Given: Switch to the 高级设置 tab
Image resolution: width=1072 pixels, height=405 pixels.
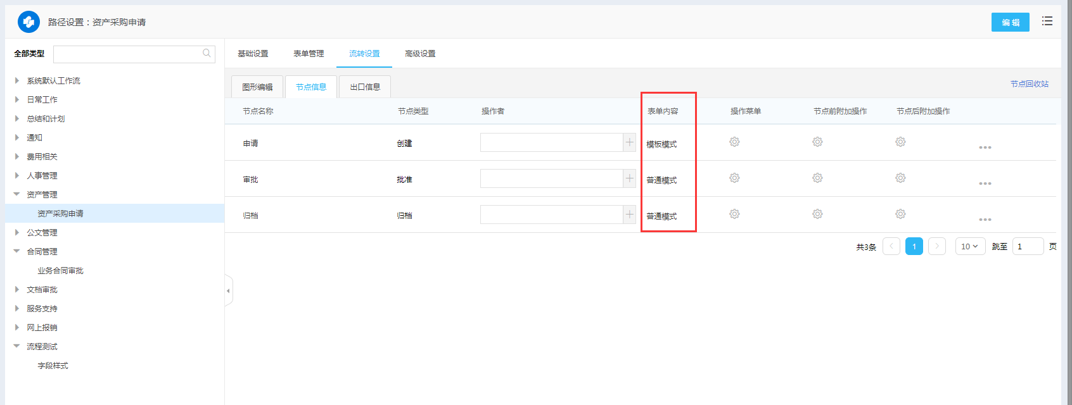Looking at the screenshot, I should coord(420,54).
